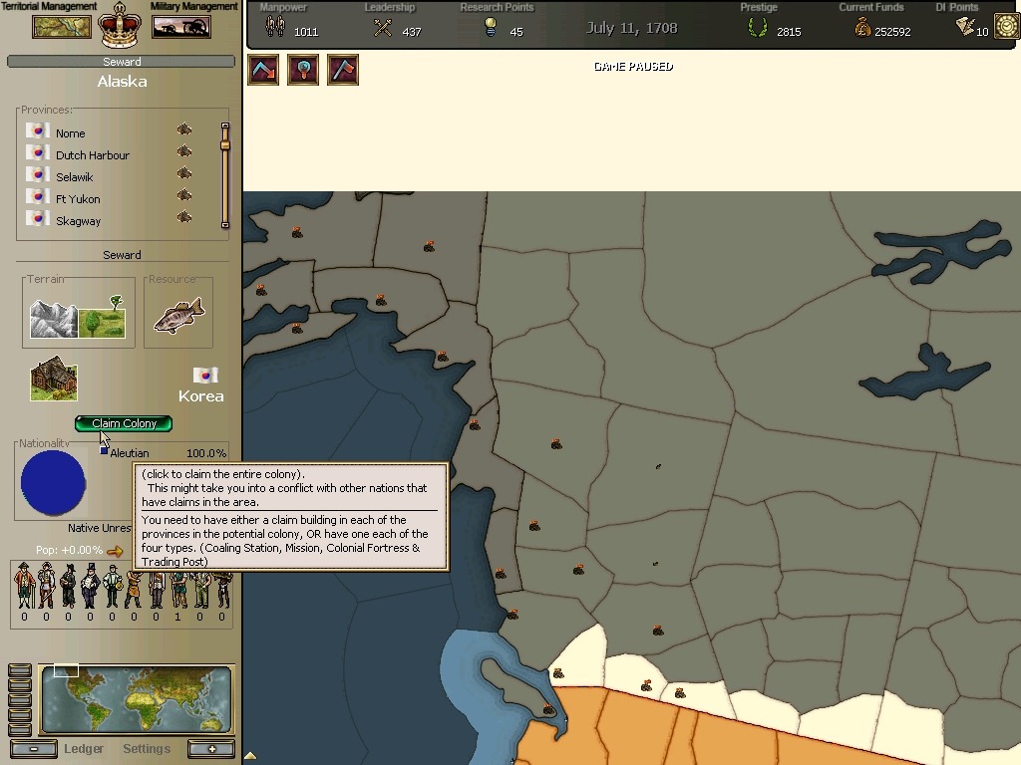Click the colonial building house icon
This screenshot has height=765, width=1021.
click(54, 378)
